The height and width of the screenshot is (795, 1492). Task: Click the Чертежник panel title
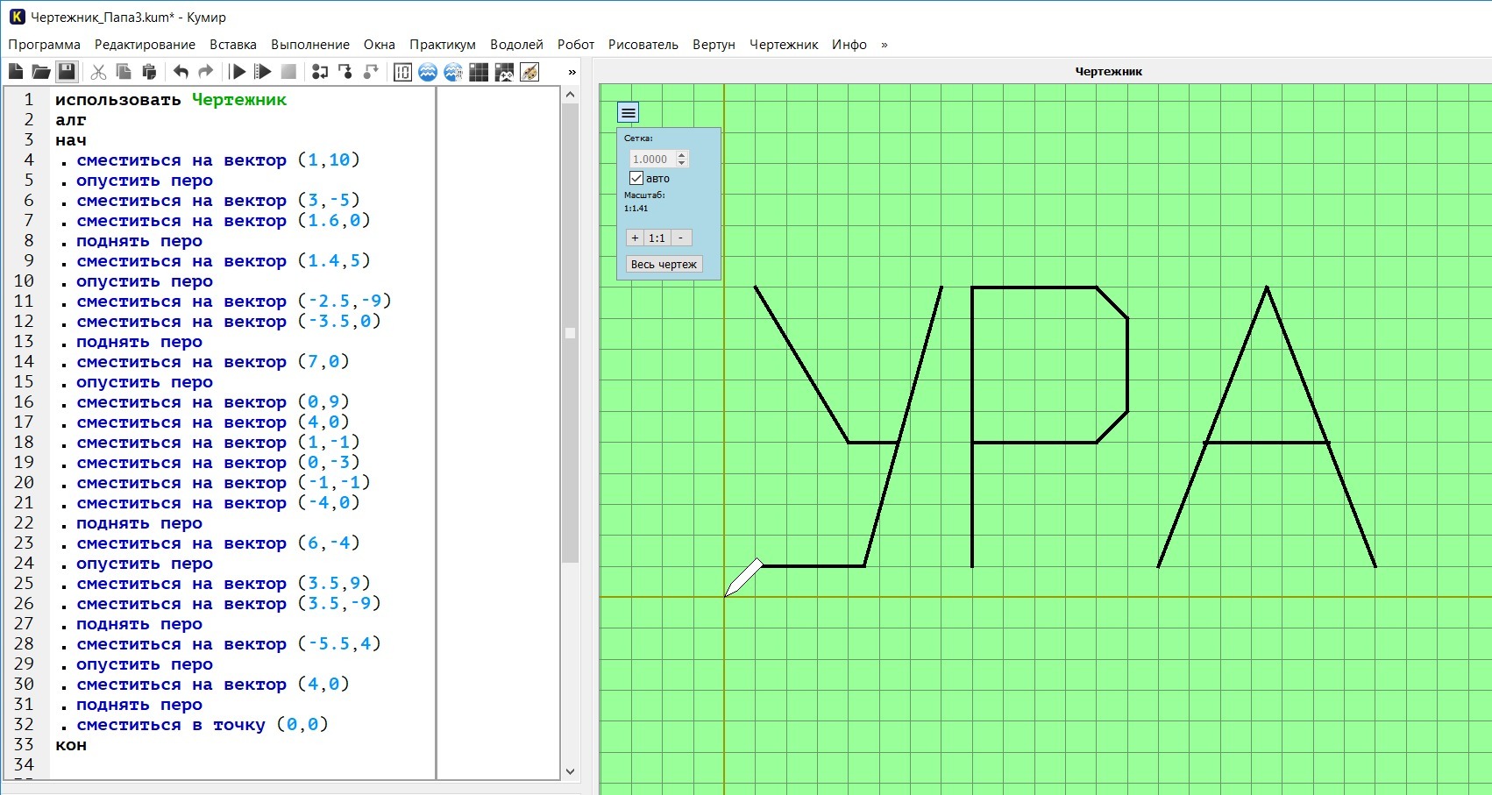1108,72
